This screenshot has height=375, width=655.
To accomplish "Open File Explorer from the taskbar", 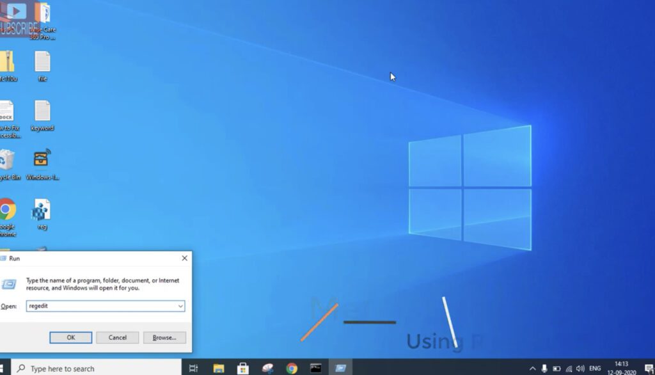I will [x=218, y=368].
